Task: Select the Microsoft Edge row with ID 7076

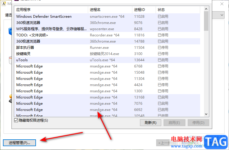Action: [107, 104]
